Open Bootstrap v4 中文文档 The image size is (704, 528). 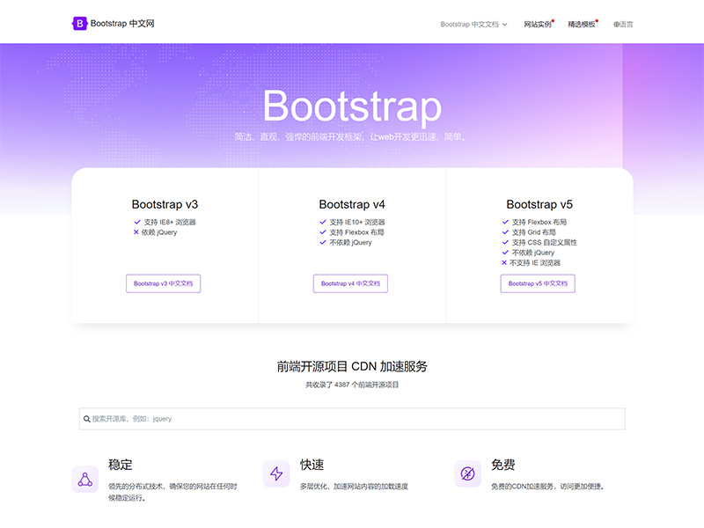pos(352,283)
